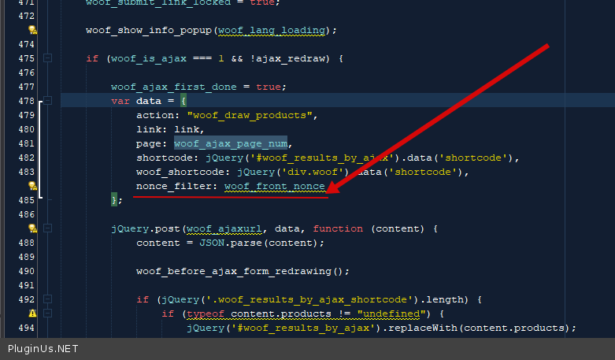Screen dimensions: 615x360
Task: Click the highlighted woof_ajax_page_num variable
Action: coord(232,143)
